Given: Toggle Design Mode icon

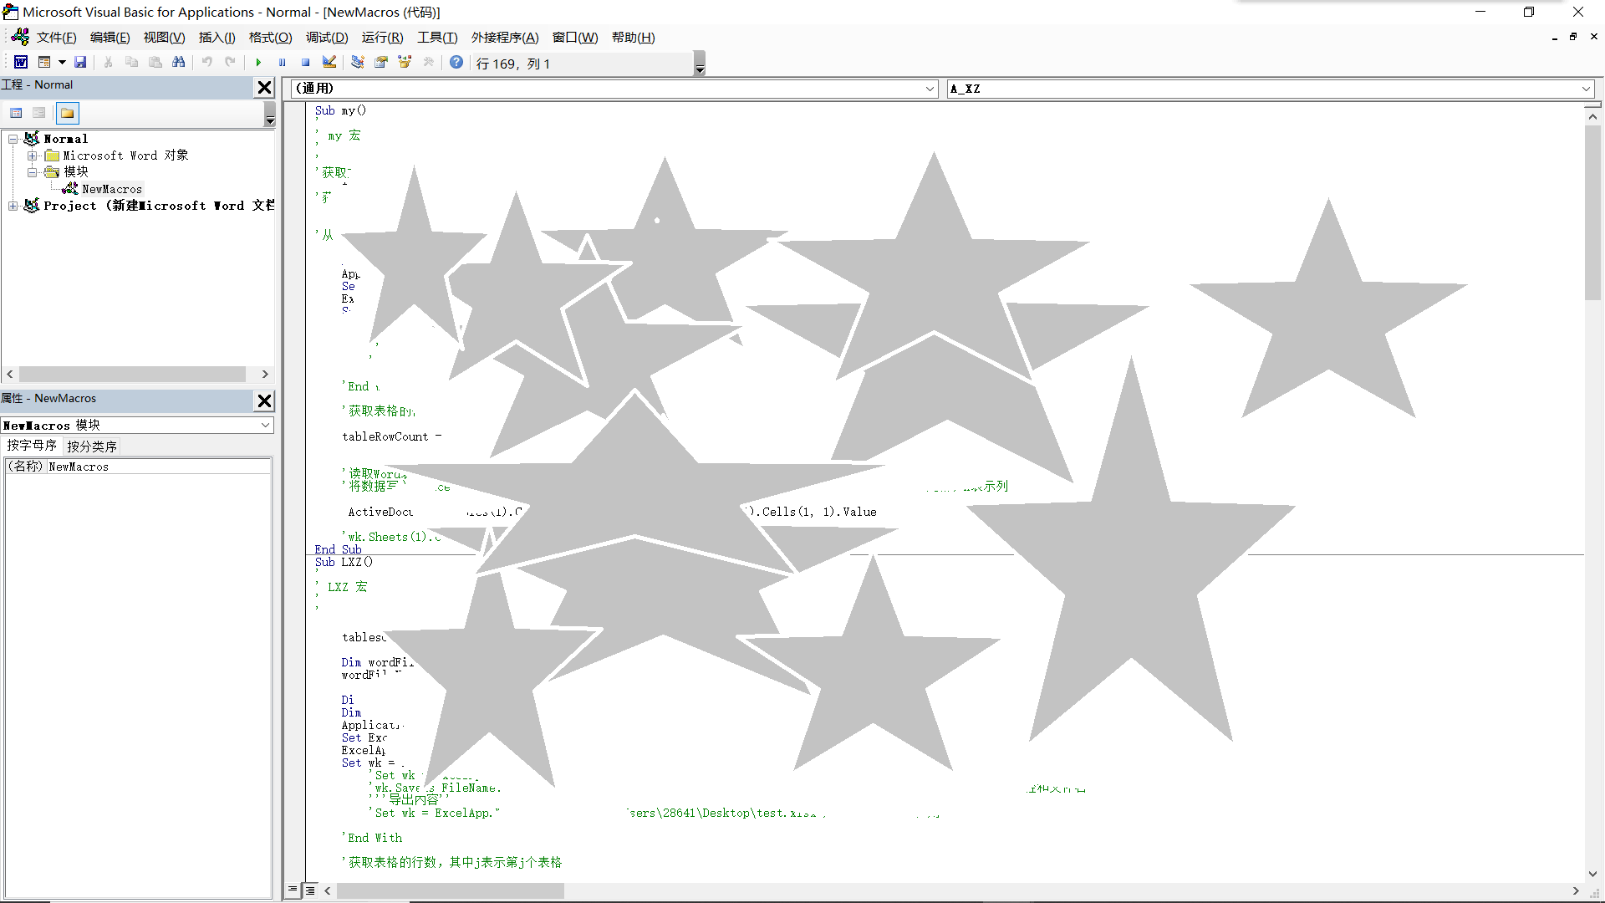Looking at the screenshot, I should click(x=329, y=63).
